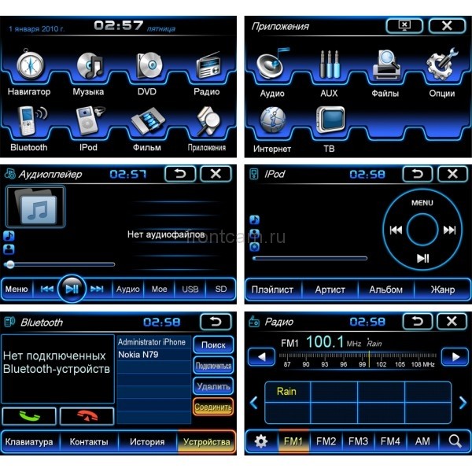The height and width of the screenshot is (472, 472).
Task: Select Nokia N79 in device list
Action: [153, 355]
